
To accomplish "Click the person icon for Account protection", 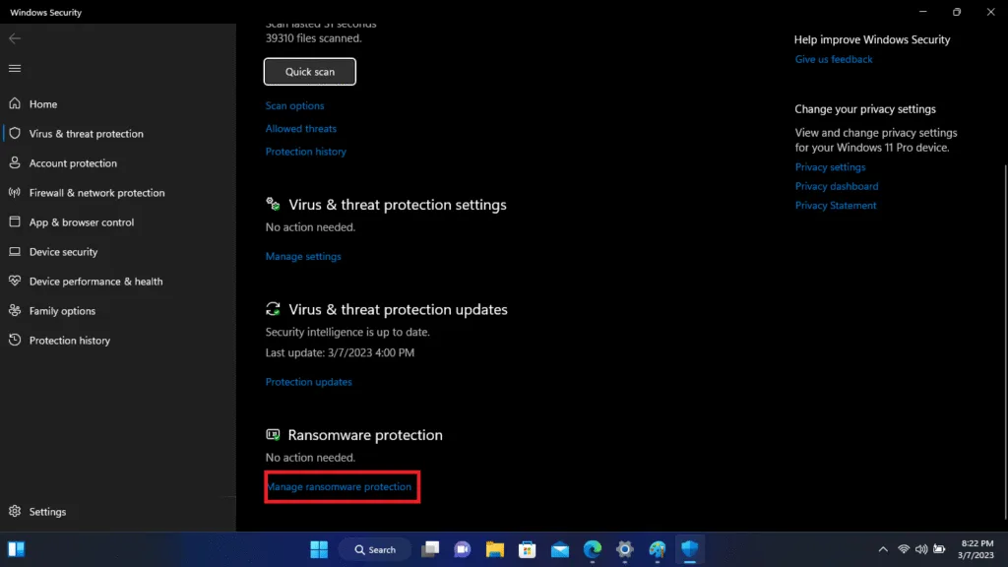I will pyautogui.click(x=15, y=162).
